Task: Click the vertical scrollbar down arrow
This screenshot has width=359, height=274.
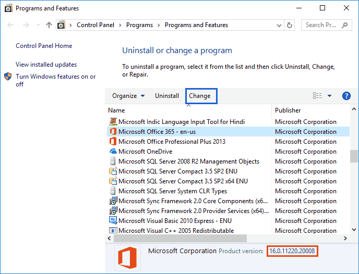Action: (354, 230)
